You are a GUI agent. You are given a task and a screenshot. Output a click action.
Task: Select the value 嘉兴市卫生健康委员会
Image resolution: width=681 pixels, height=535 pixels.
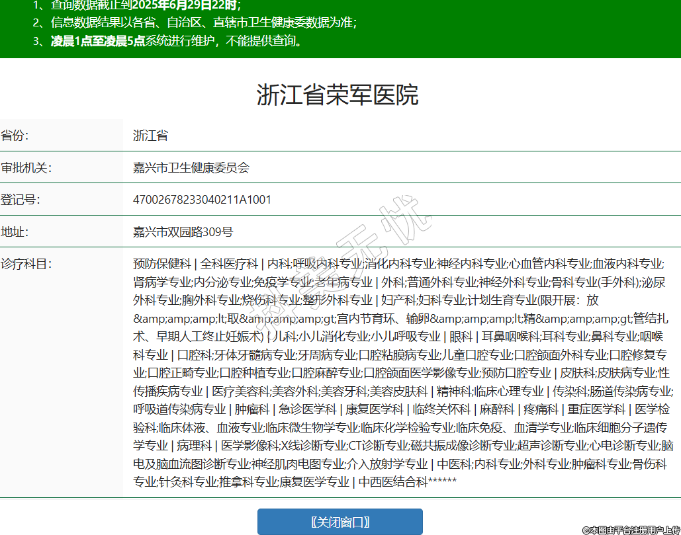point(191,167)
